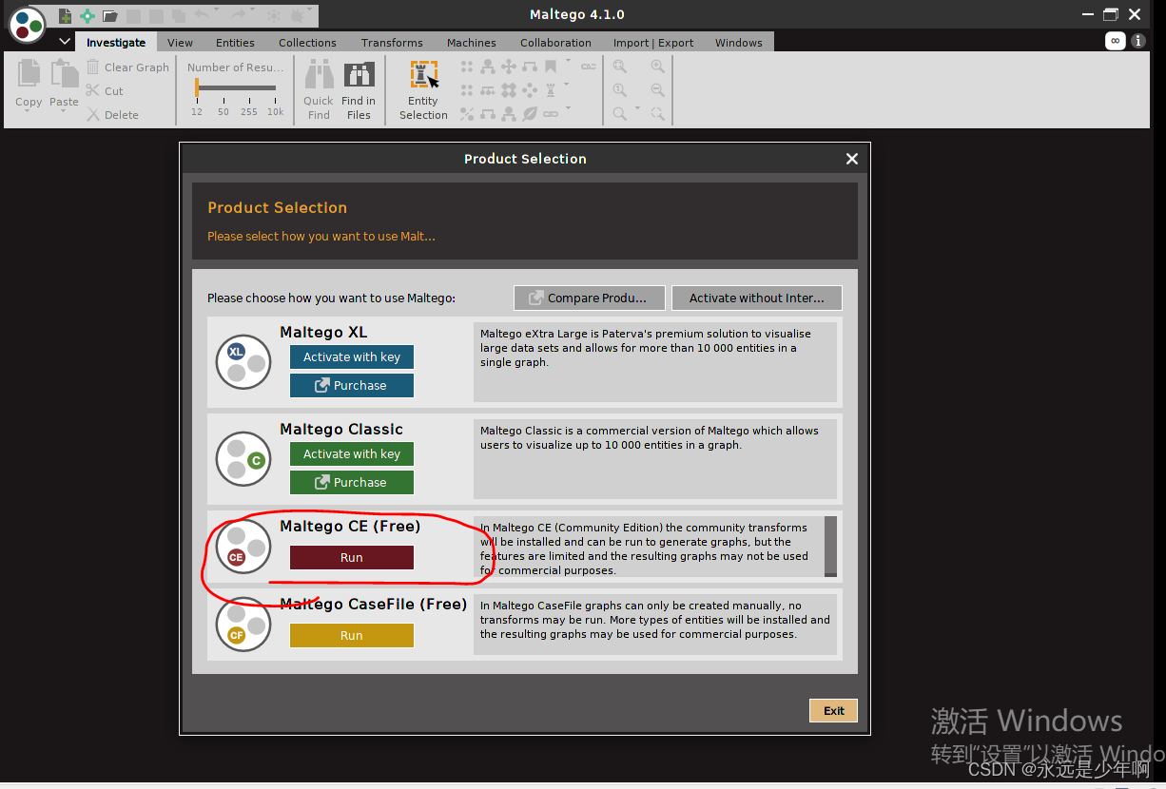Open the Collaboration tab
Screen dimensions: 1166x789
tap(555, 43)
